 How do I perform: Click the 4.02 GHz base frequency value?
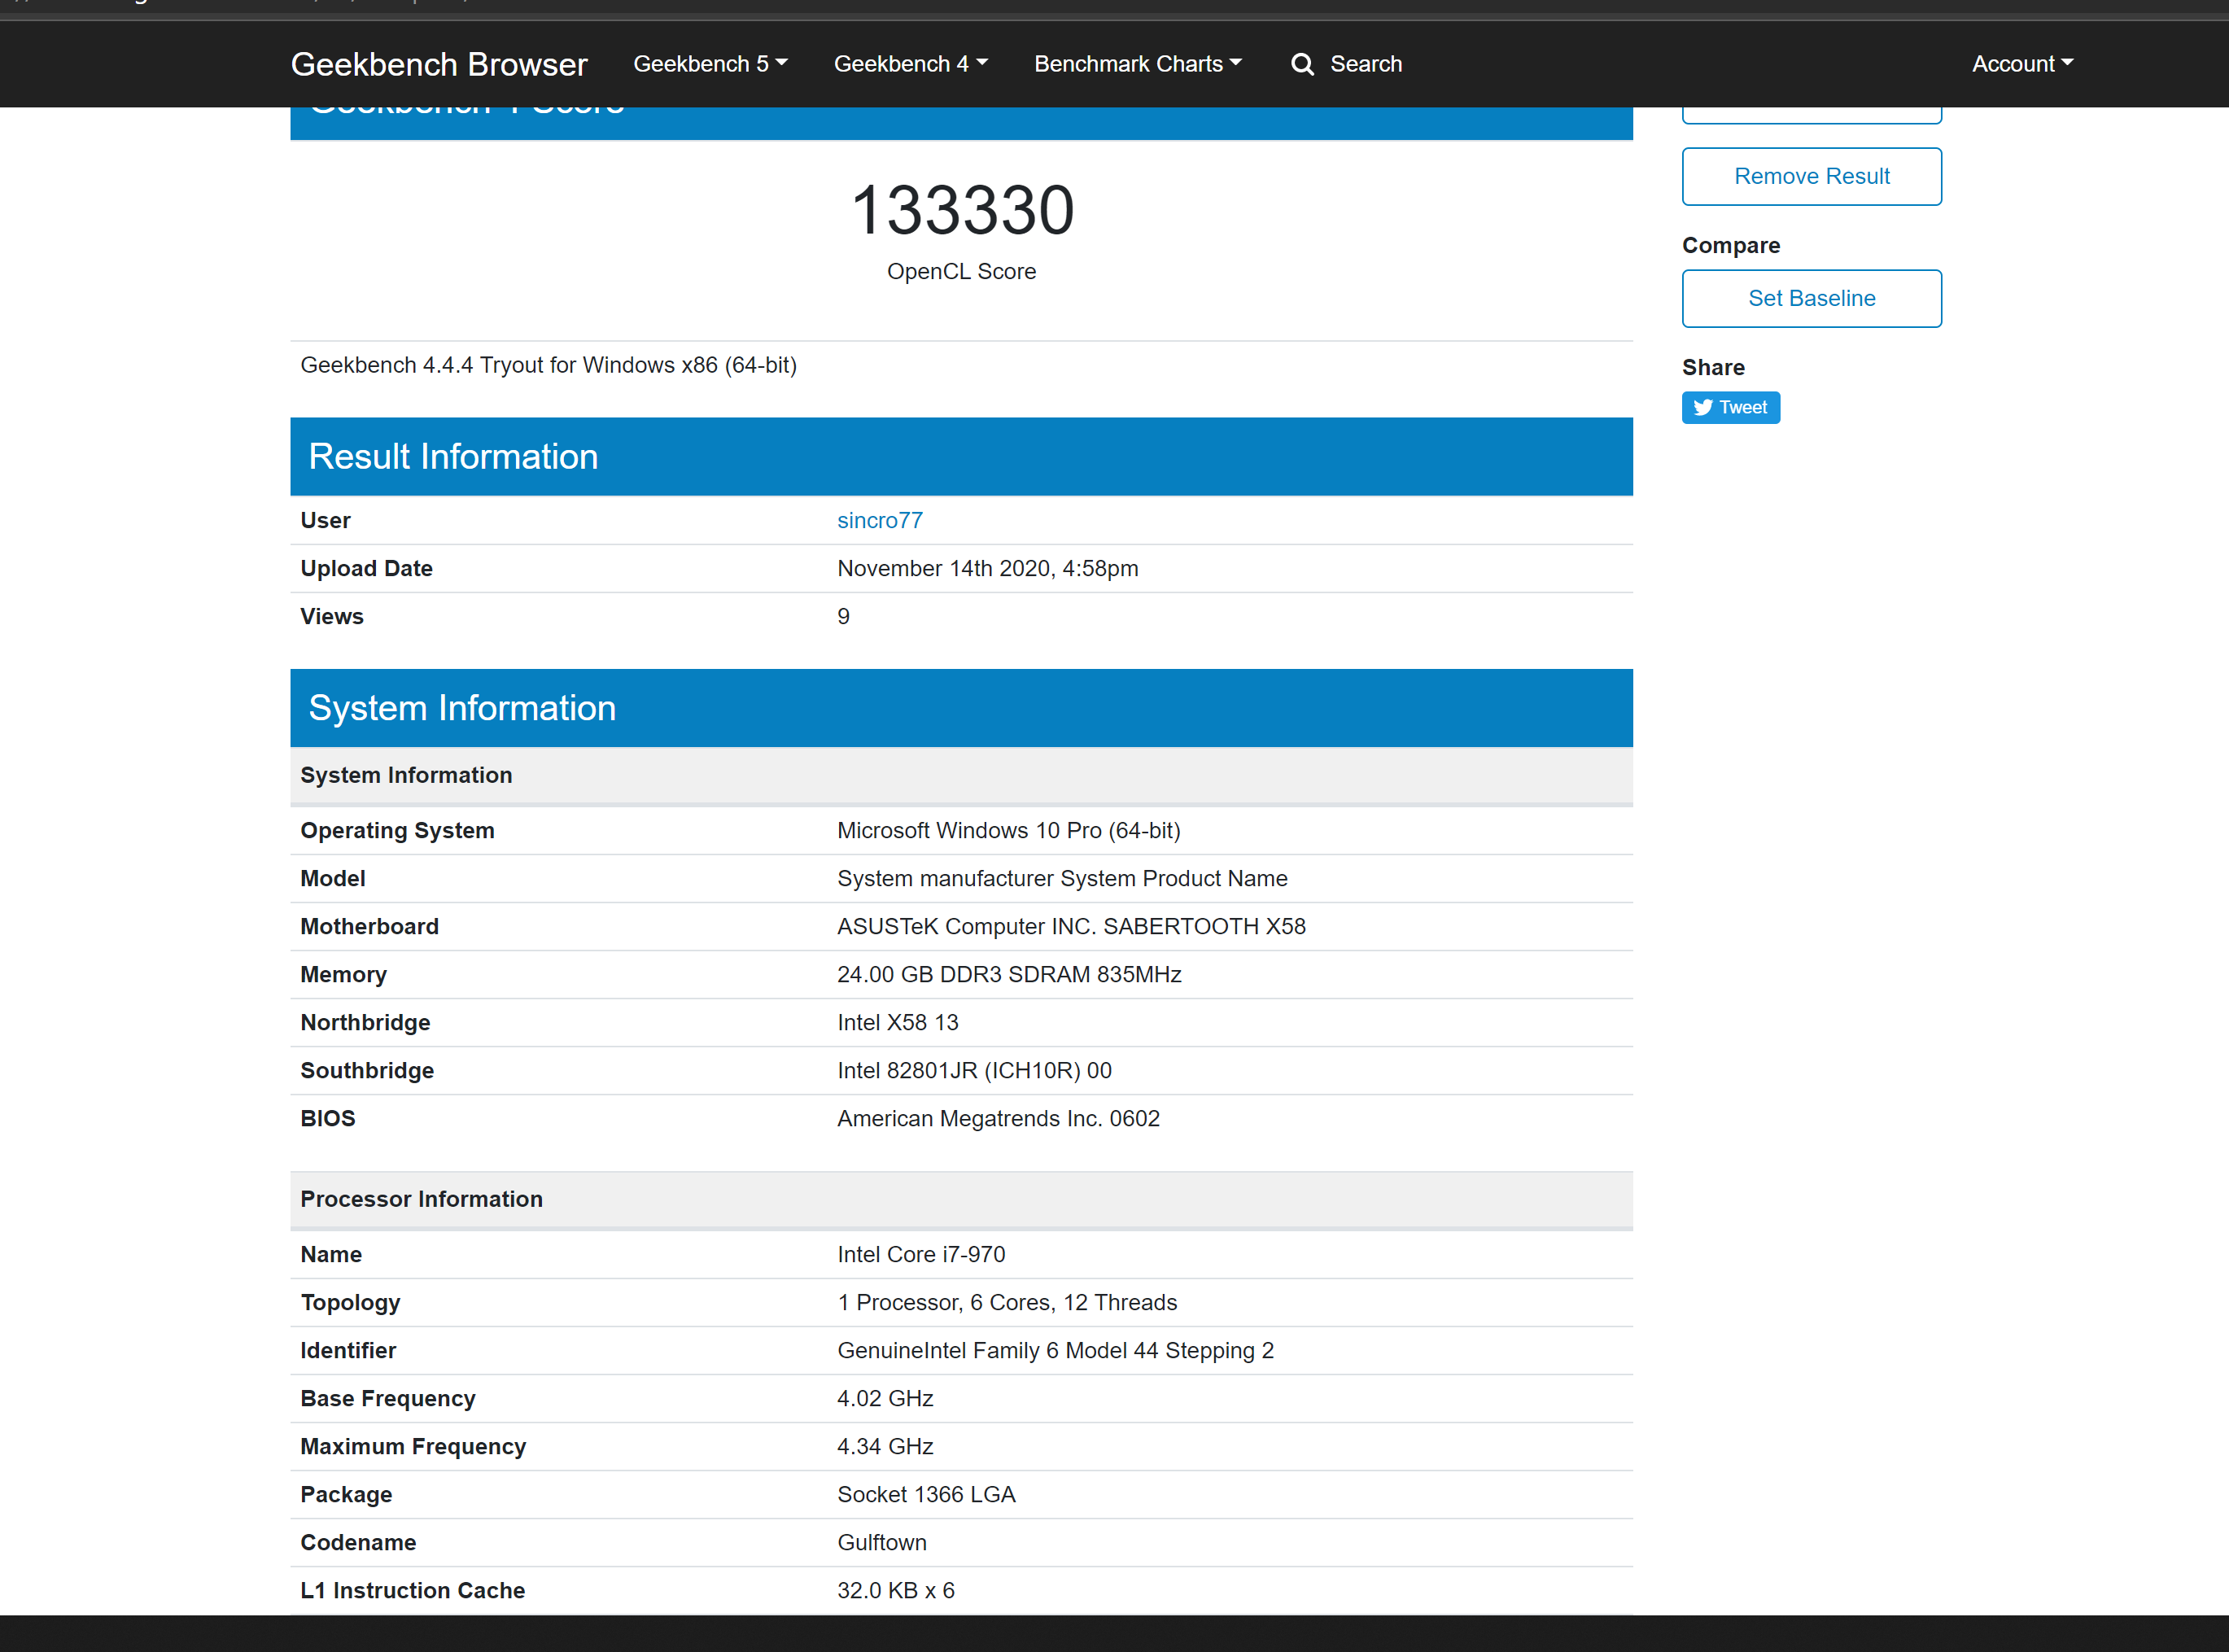(x=885, y=1398)
